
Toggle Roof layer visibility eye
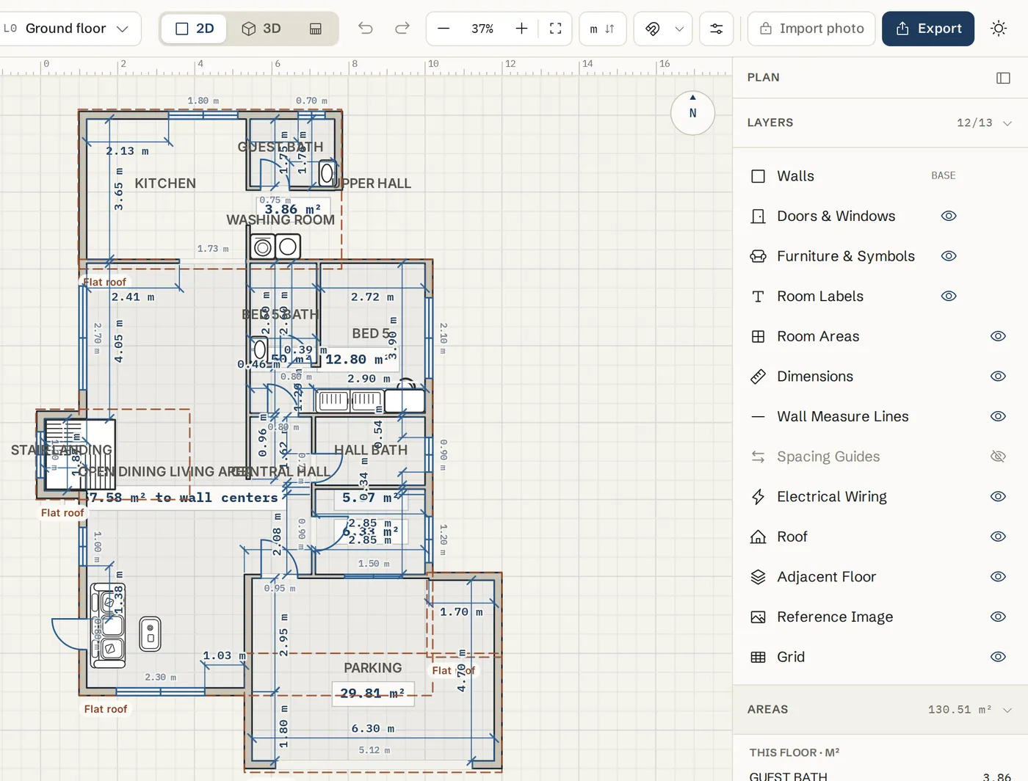click(x=998, y=537)
